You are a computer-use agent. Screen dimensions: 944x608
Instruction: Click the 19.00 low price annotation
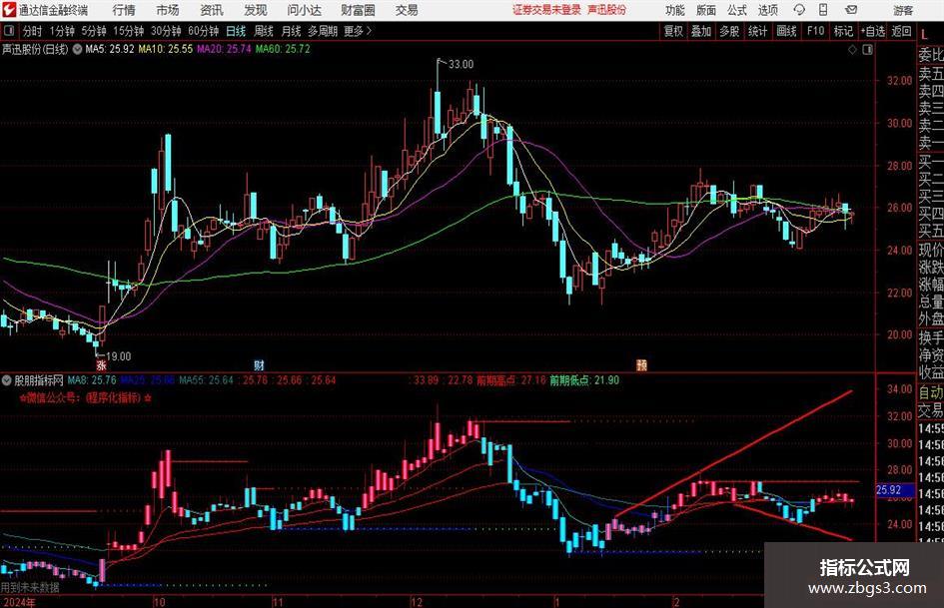118,356
